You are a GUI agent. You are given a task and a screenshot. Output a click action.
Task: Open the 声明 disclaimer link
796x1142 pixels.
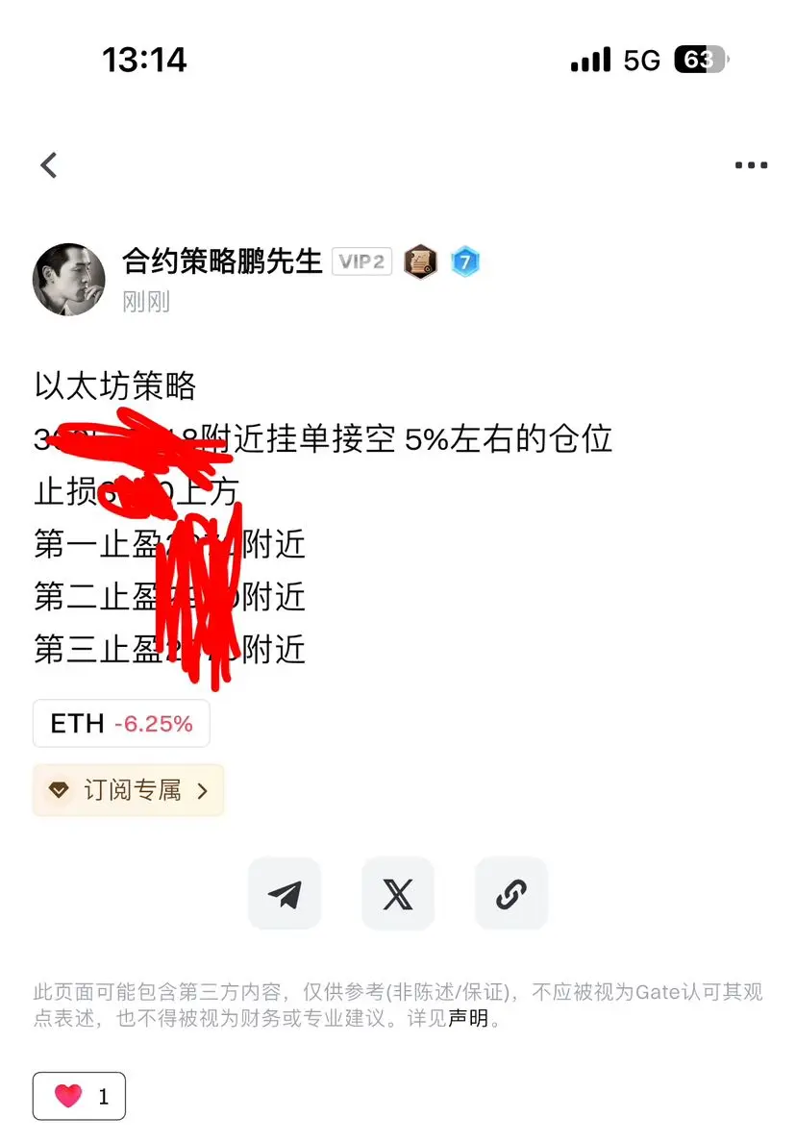(468, 1018)
